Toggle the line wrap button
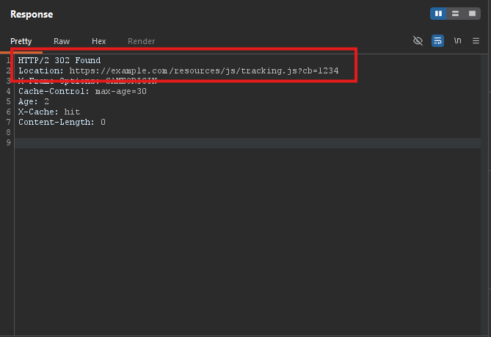Viewport: 491px width, 337px height. (437, 40)
